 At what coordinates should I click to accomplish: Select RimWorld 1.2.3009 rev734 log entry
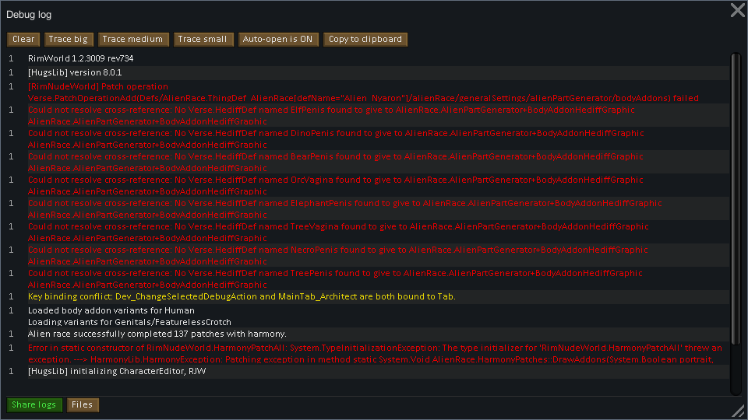[367, 58]
